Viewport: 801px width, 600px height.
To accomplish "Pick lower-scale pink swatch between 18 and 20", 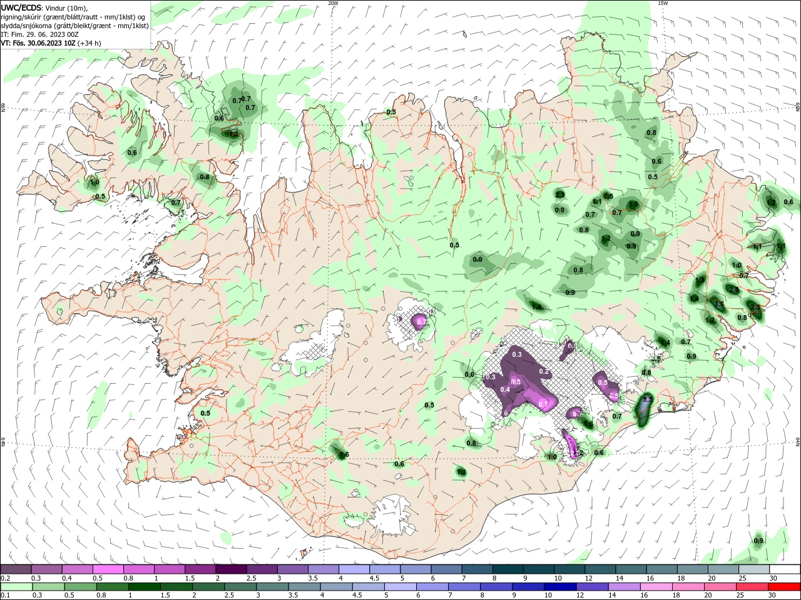I will click(x=689, y=587).
